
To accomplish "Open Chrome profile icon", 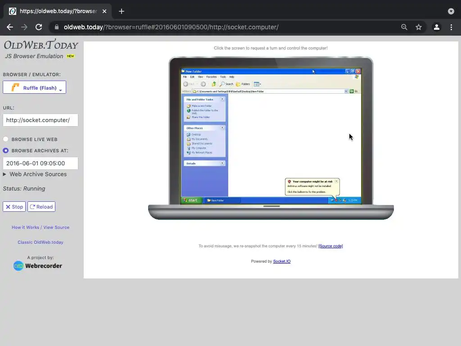I will point(437,27).
